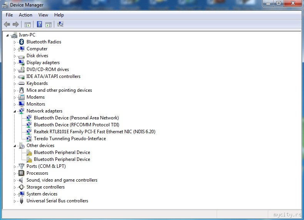Click the DVD/CD-ROM drives icon
304x220 pixels.
click(21, 69)
